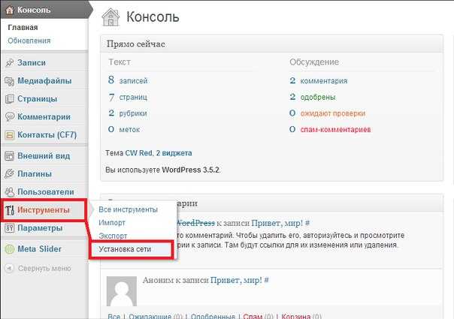The height and width of the screenshot is (319, 454).
Task: Open the 2 одобрены link
Action: click(313, 97)
